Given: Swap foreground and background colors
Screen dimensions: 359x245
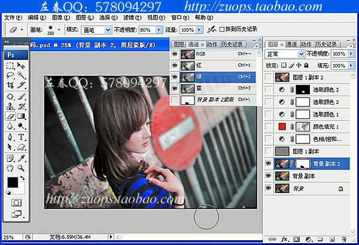Looking at the screenshot, I should tap(22, 177).
